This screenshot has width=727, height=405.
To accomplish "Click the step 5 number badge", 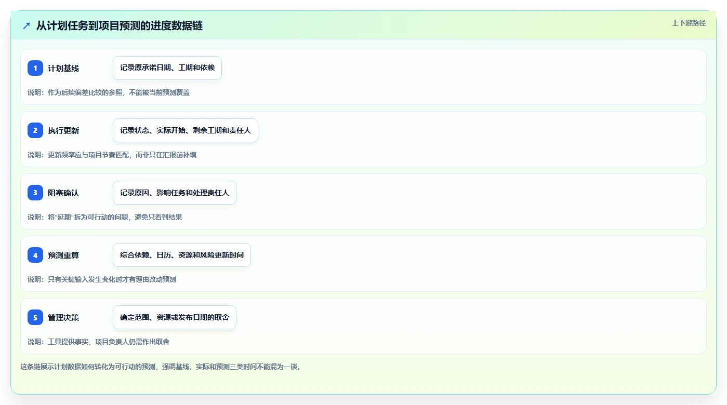I will (x=35, y=317).
